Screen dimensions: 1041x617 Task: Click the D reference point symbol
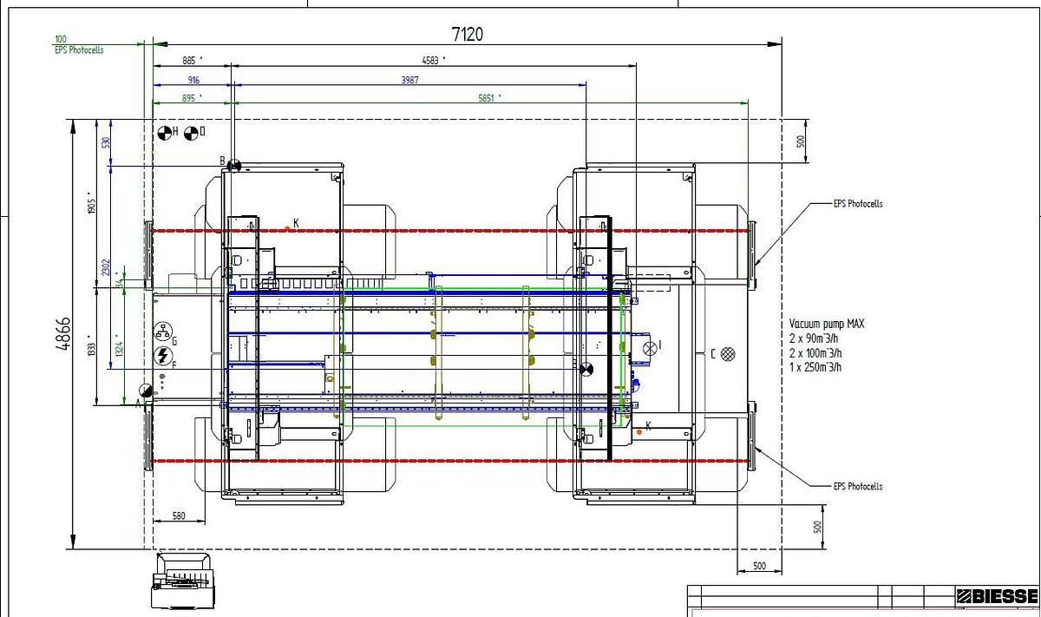click(189, 133)
